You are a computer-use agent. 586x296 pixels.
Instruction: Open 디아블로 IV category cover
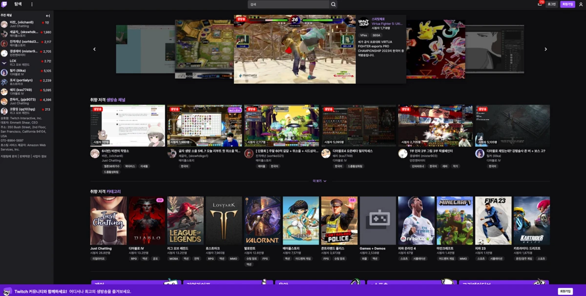147,220
